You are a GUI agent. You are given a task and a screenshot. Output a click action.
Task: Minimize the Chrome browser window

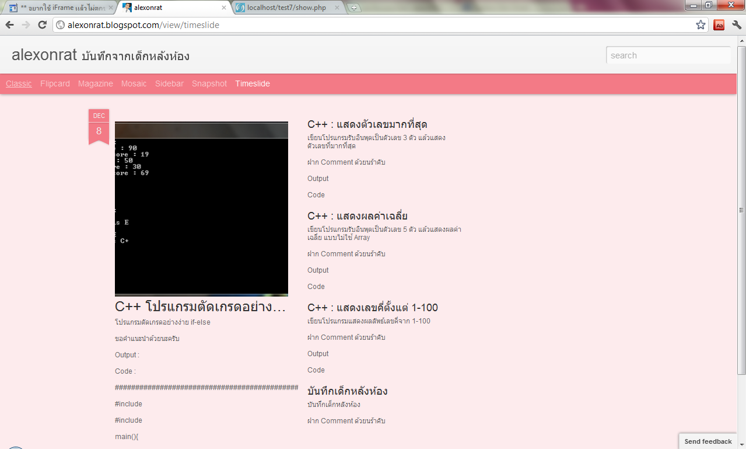[x=694, y=5]
